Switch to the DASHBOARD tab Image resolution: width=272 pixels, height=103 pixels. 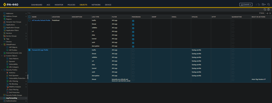pyautogui.click(x=36, y=5)
